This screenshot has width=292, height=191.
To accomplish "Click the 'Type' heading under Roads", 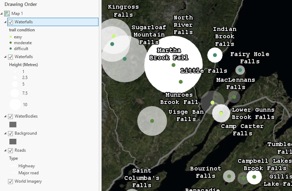I will pos(14,158).
